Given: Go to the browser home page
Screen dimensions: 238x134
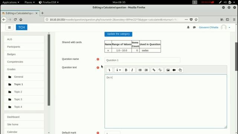Looking at the screenshot, I should (x=21, y=19).
